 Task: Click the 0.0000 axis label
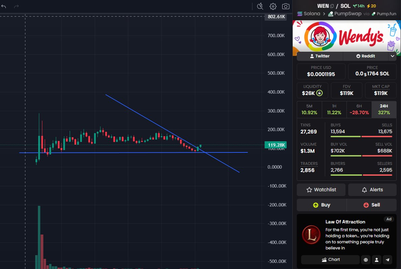coord(275,167)
